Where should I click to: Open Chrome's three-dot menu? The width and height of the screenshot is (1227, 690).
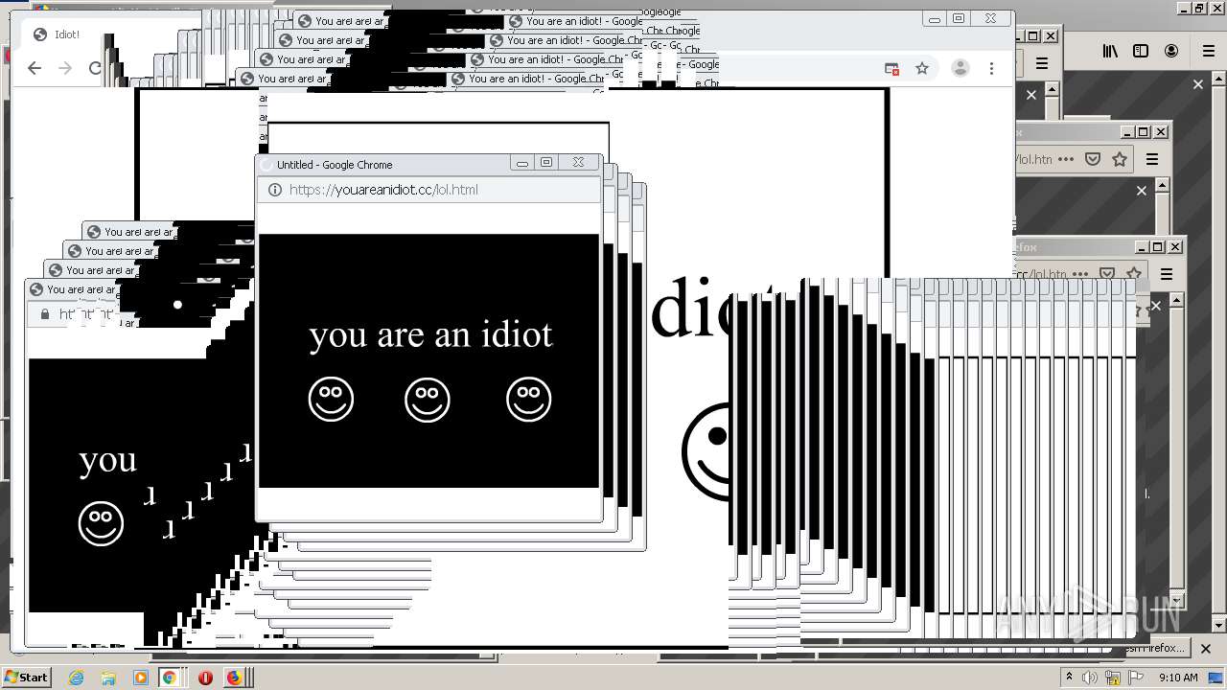tap(991, 68)
